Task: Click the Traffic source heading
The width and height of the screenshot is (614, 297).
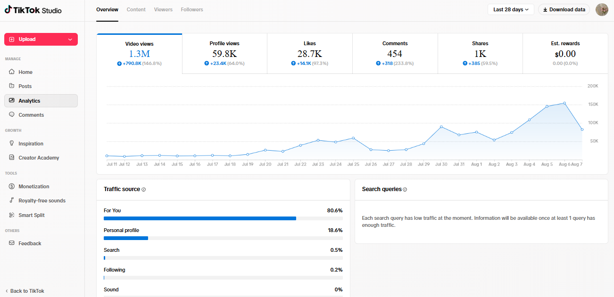Action: pos(122,189)
